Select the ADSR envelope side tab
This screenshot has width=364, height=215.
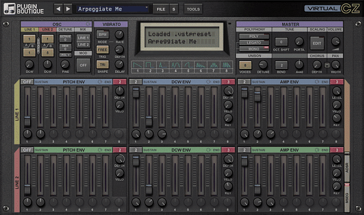point(347,167)
